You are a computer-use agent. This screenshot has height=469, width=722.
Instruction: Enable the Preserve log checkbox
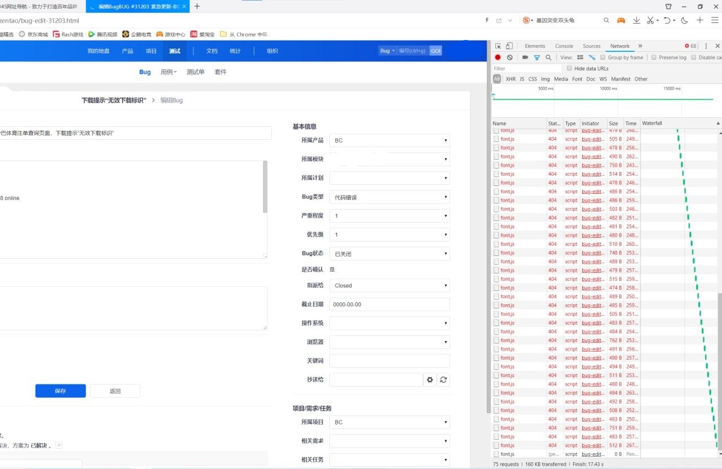pos(654,57)
